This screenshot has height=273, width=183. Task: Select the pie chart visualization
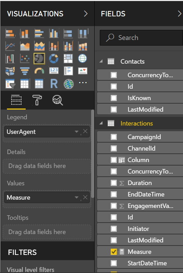click(x=39, y=58)
